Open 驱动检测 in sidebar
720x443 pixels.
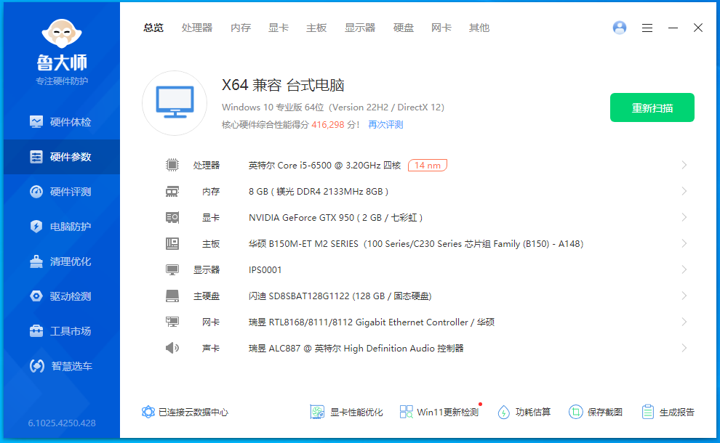click(62, 296)
